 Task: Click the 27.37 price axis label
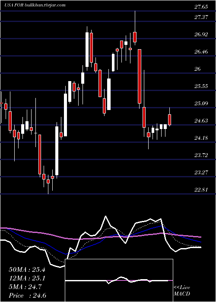coord(201,17)
